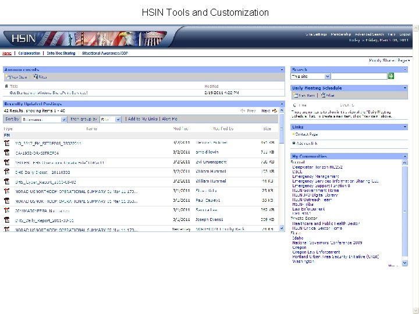Click PDF icon for DHS_Cyber_Report_2011-03-02
The height and width of the screenshot is (314, 419).
pyautogui.click(x=6, y=181)
